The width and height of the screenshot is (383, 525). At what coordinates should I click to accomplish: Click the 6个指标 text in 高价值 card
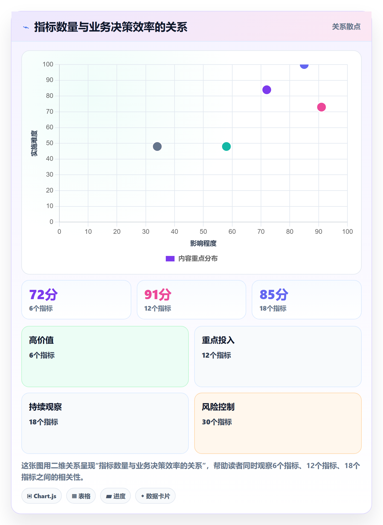click(x=42, y=355)
